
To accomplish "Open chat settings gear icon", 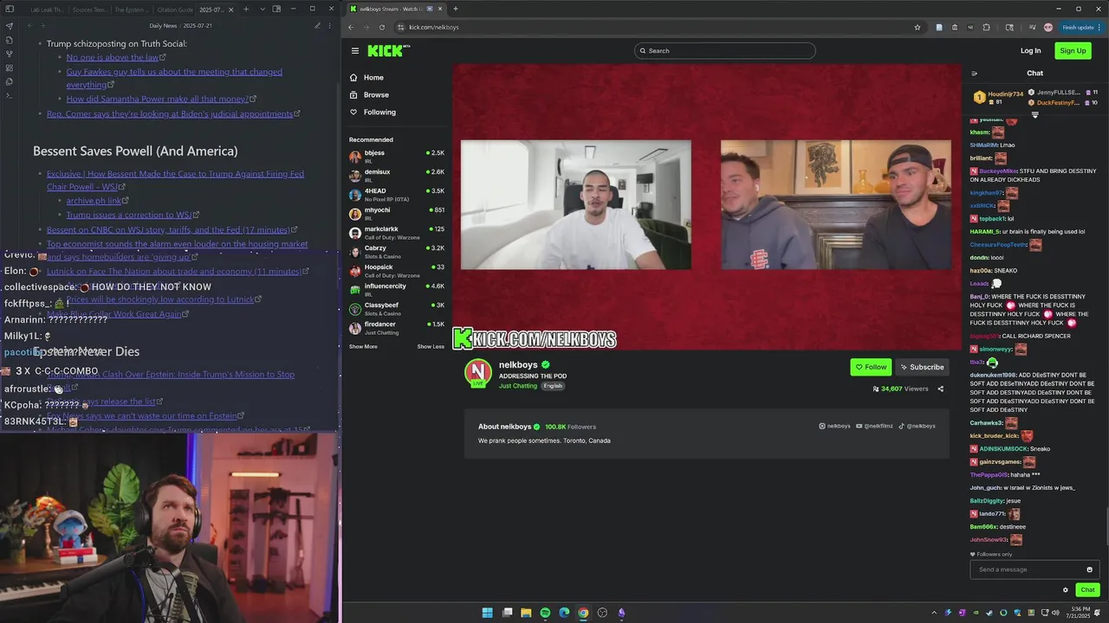I will point(1065,590).
